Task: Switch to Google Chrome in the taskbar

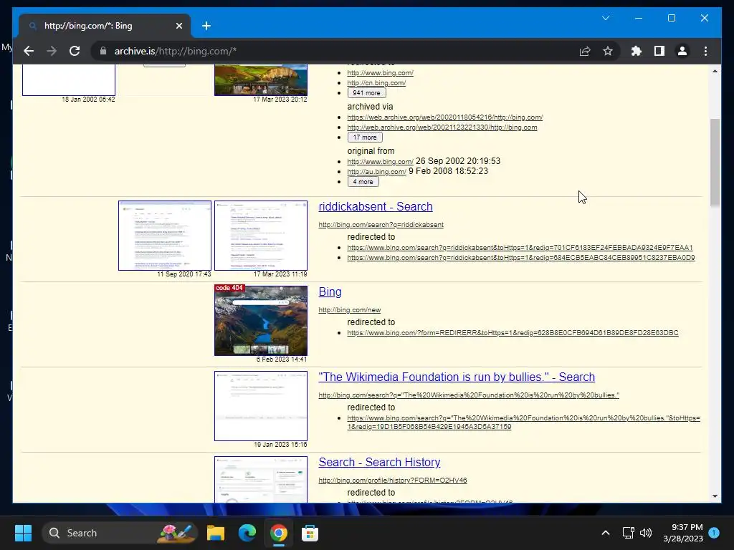Action: [279, 533]
